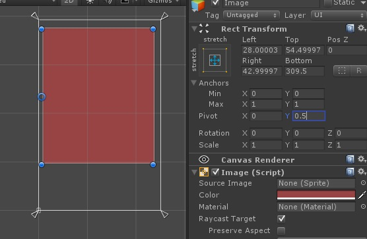
Task: Click the top-right anchor triangle handle
Action: click(x=164, y=16)
